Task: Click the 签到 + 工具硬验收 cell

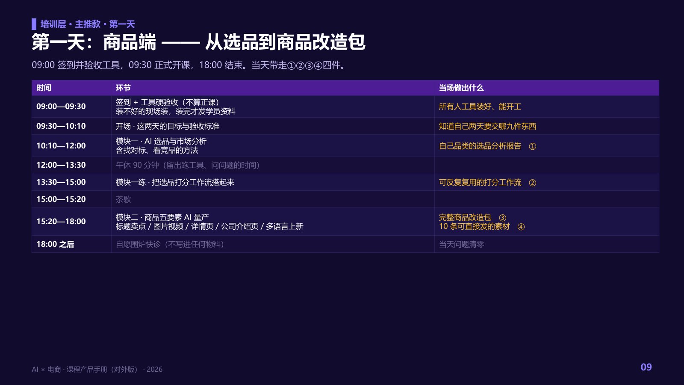Action: pos(273,107)
